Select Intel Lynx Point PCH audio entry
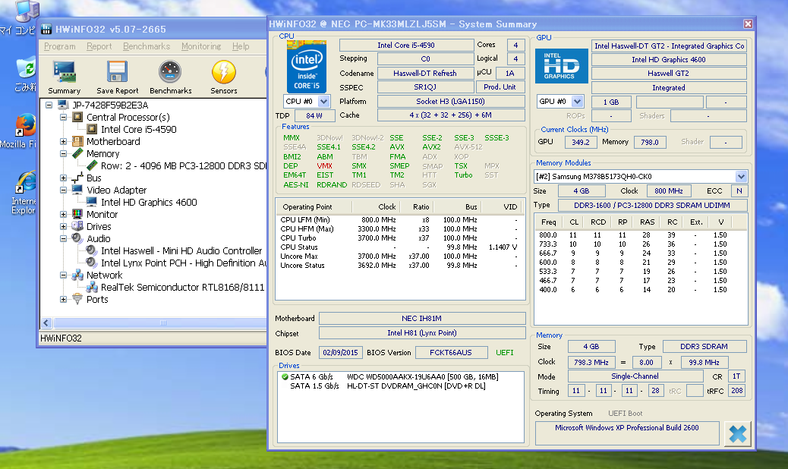 [184, 263]
